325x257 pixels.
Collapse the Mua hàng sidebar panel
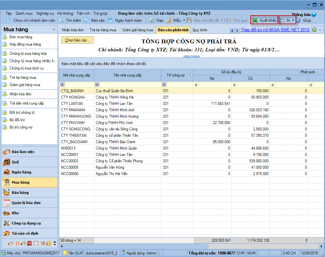[54, 30]
